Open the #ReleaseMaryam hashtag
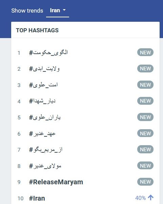163x204 pixels. point(56,182)
